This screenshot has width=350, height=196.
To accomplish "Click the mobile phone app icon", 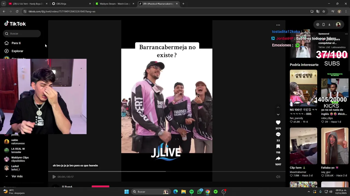I will click(323, 24).
